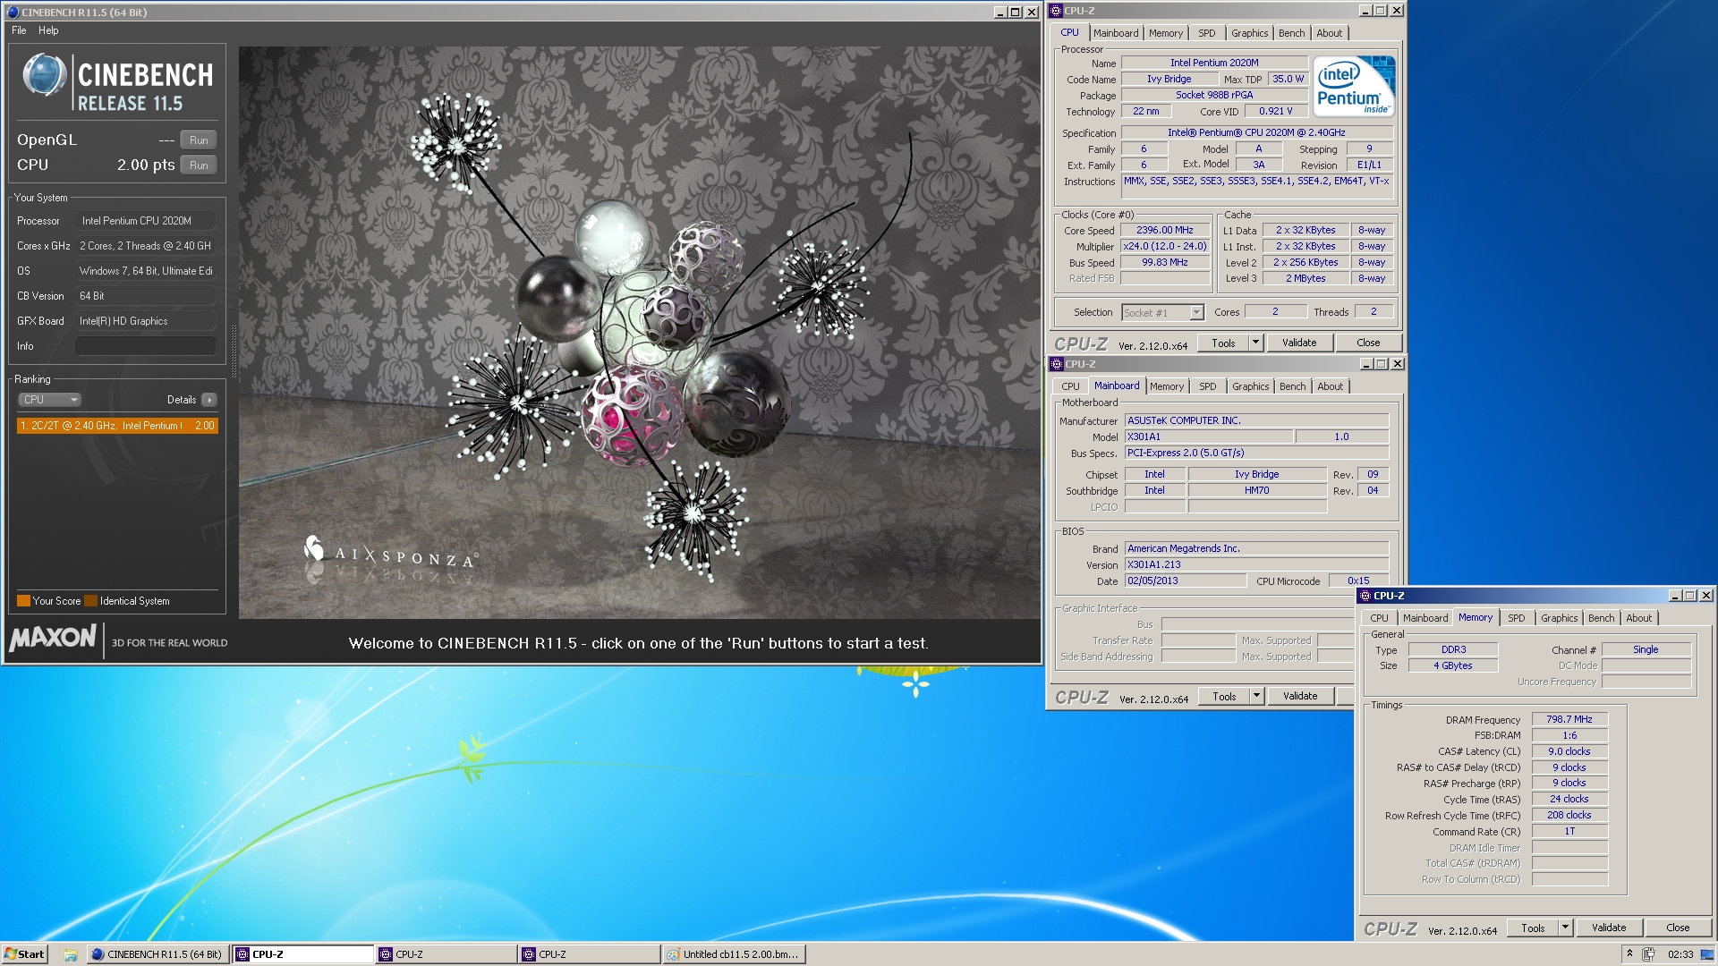Screen dimensions: 1718x966
Task: Expand Tools arrow in Memory CPU-Z window
Action: pyautogui.click(x=1565, y=928)
